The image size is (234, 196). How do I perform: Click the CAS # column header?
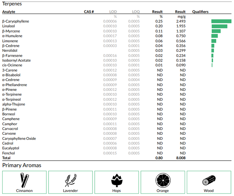pos(89,12)
